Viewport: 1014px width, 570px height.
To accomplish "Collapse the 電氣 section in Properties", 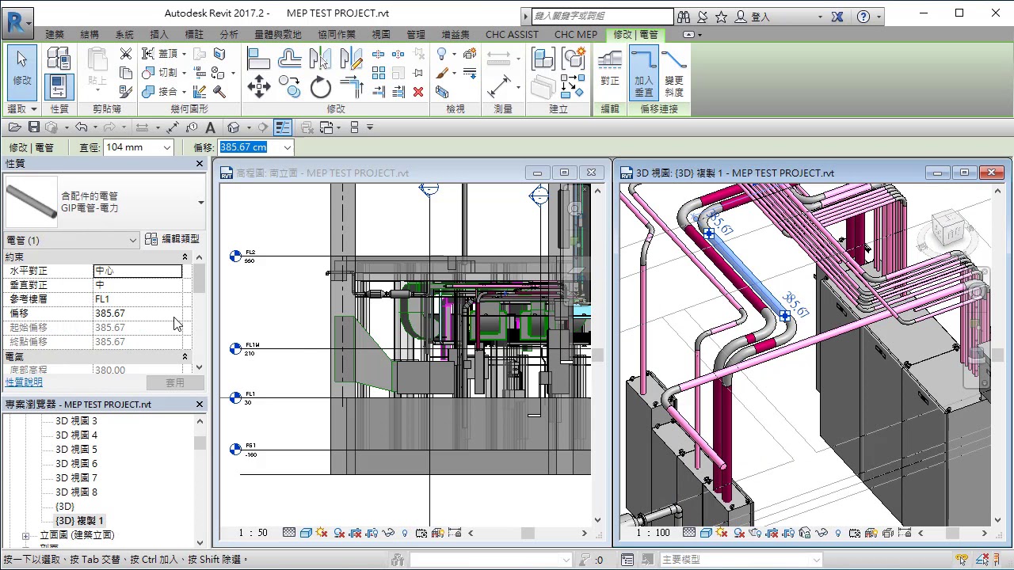I will point(185,356).
